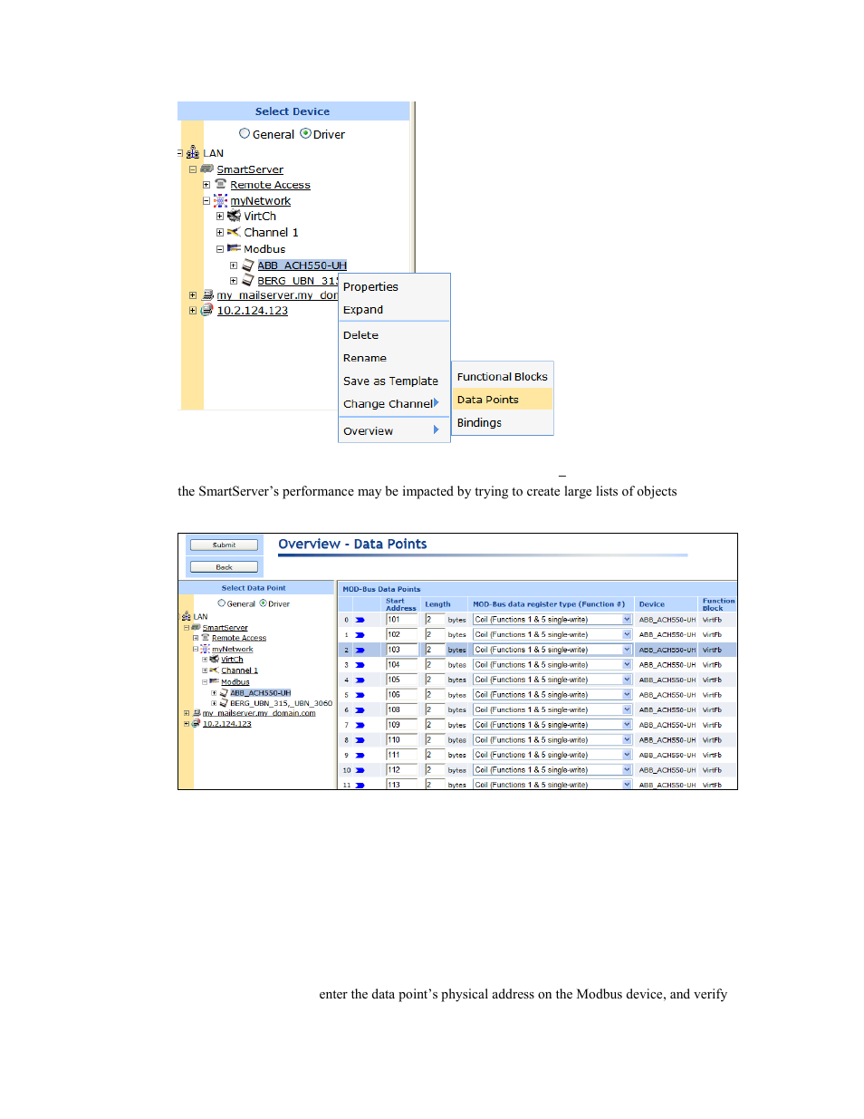Click Length field in row 3
The height and width of the screenshot is (1119, 864).
435,665
